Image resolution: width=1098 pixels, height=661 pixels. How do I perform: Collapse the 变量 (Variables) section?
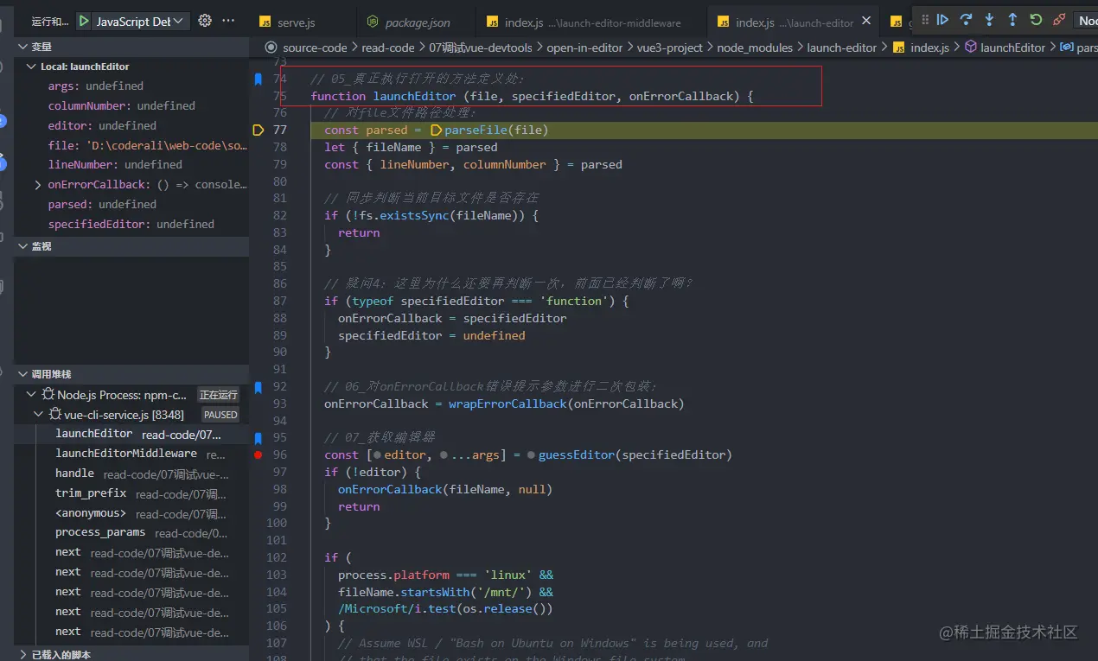22,47
